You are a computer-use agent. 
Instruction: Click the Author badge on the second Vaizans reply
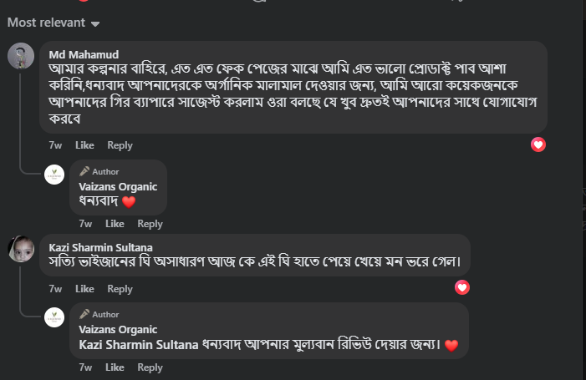(x=99, y=314)
